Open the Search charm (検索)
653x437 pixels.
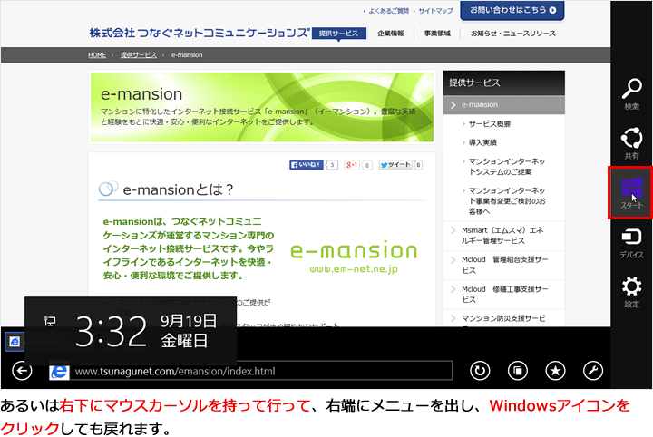tap(631, 93)
